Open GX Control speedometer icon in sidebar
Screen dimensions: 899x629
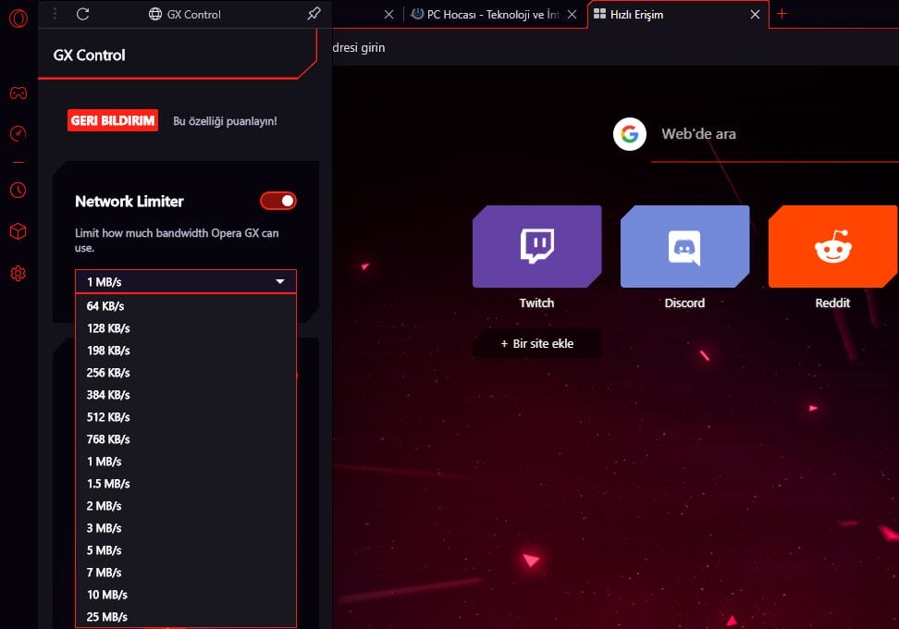(x=18, y=134)
